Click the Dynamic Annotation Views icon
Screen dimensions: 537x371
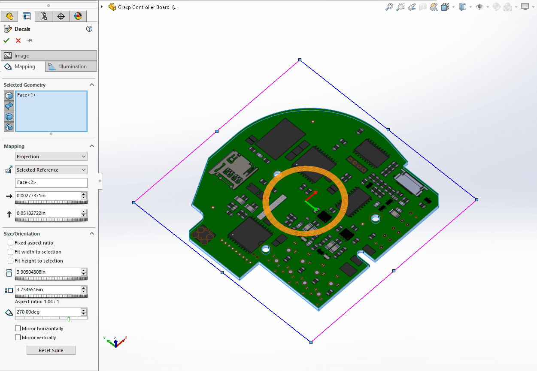pos(434,7)
